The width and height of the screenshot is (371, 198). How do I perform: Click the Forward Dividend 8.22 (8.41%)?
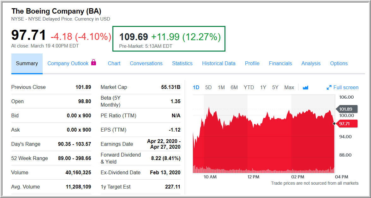(x=166, y=158)
